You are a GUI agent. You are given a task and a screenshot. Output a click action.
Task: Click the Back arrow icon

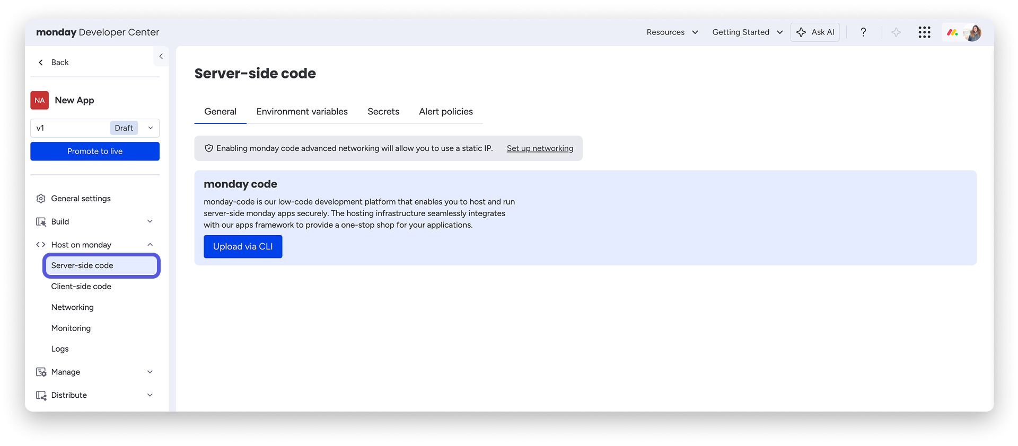click(41, 63)
